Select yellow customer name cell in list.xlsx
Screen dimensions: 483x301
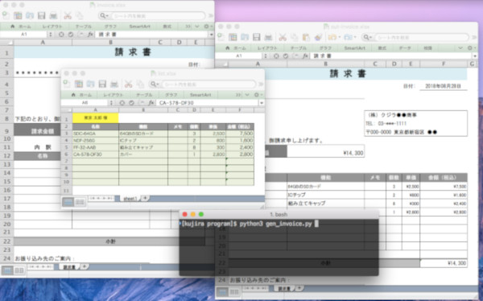(96, 118)
